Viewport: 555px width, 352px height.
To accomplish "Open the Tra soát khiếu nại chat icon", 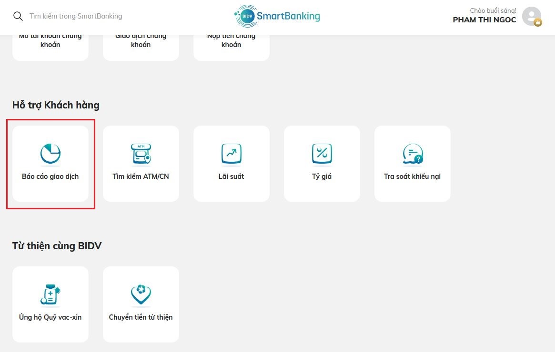I will point(413,154).
